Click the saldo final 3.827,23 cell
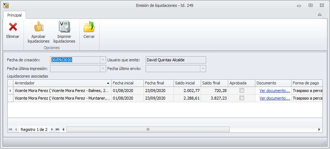Viewport: 330px width, 149px height. tap(214, 98)
